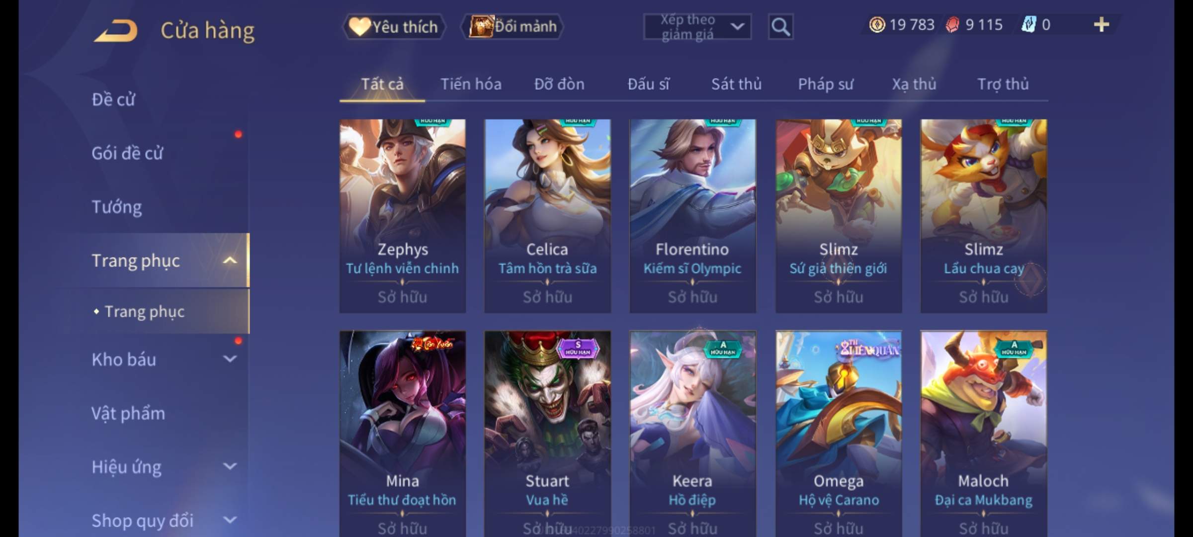1193x537 pixels.
Task: Collapse the Trang phục sidebar section
Action: [x=230, y=261]
